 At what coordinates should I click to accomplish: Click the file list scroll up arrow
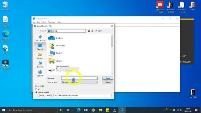(112, 35)
